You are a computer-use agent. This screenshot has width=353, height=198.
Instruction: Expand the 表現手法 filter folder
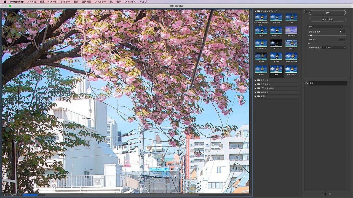255,92
